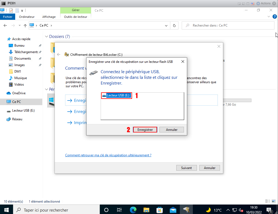This screenshot has height=214, width=278.
Task: Open the recovery key help link
Action: (108, 155)
